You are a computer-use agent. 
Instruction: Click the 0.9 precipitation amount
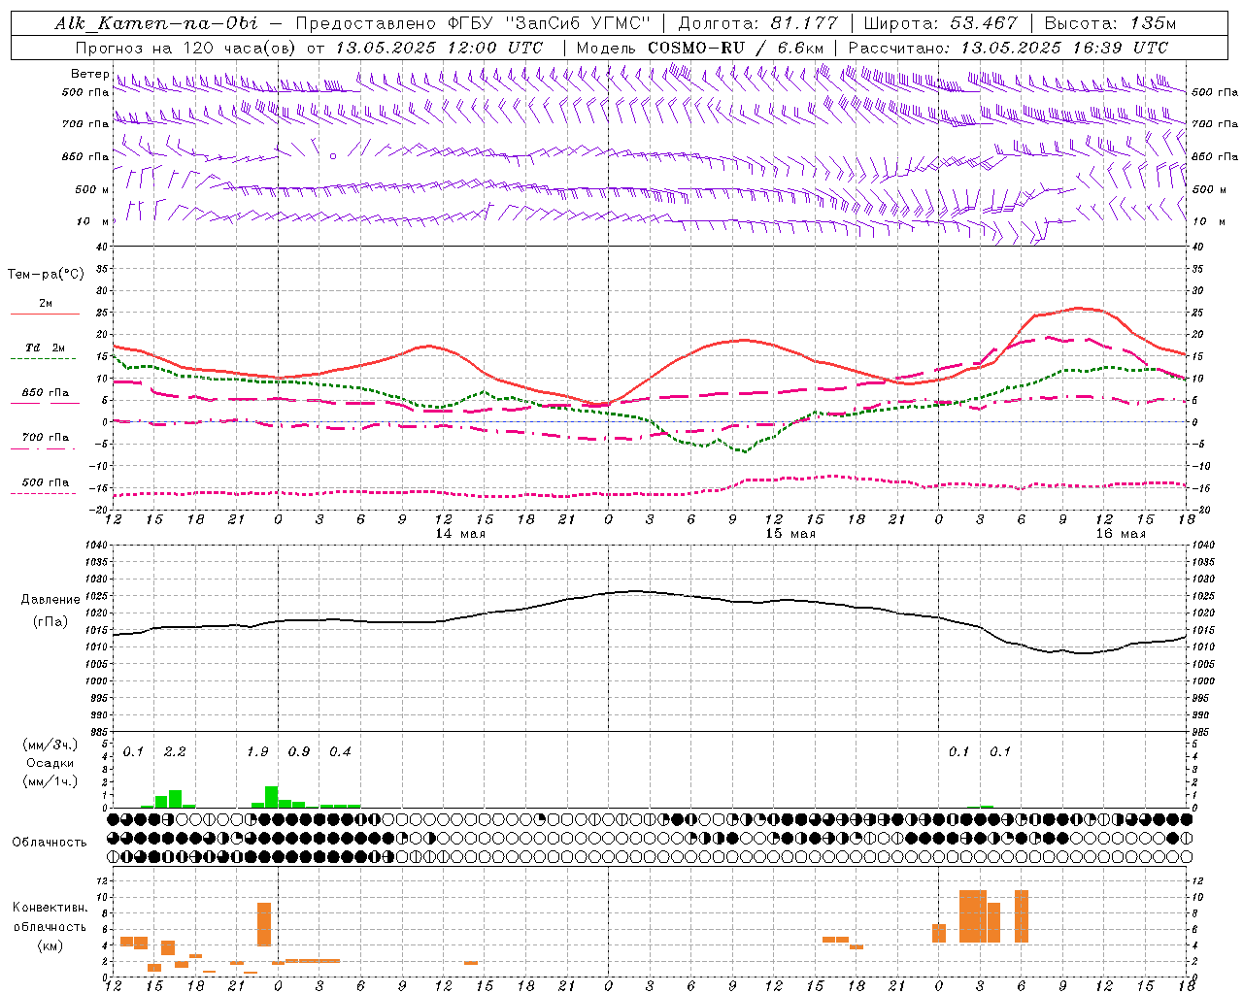(299, 752)
